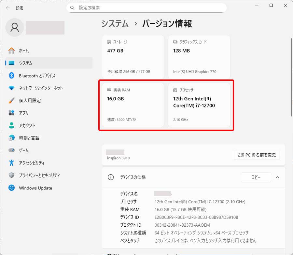This screenshot has width=293, height=255.
Task: Click the アプリ icon in sidebar
Action: pyautogui.click(x=12, y=113)
